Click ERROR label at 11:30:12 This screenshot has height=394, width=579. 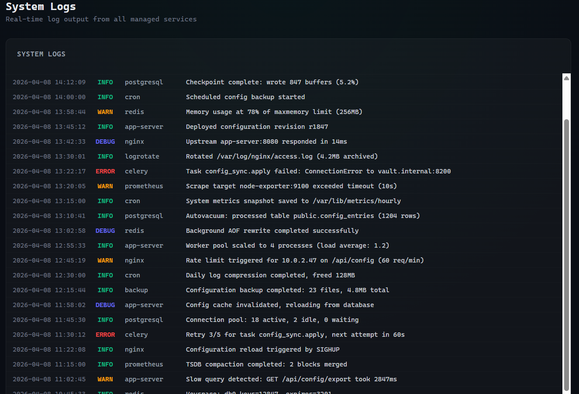point(105,335)
